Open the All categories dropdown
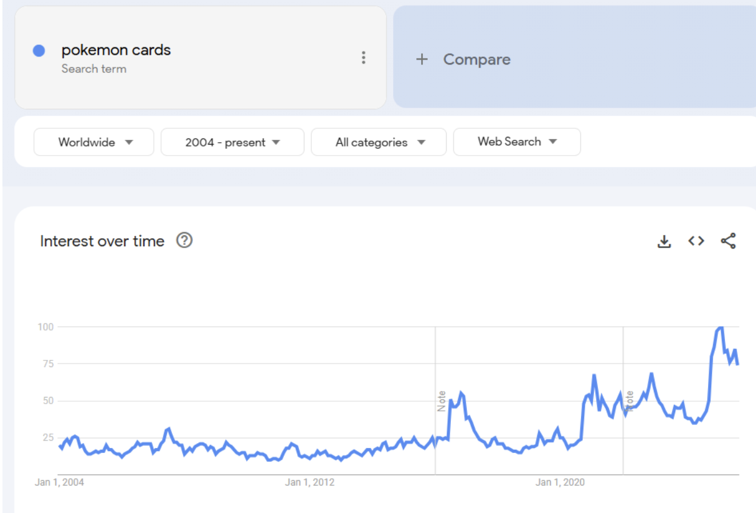 click(x=379, y=142)
